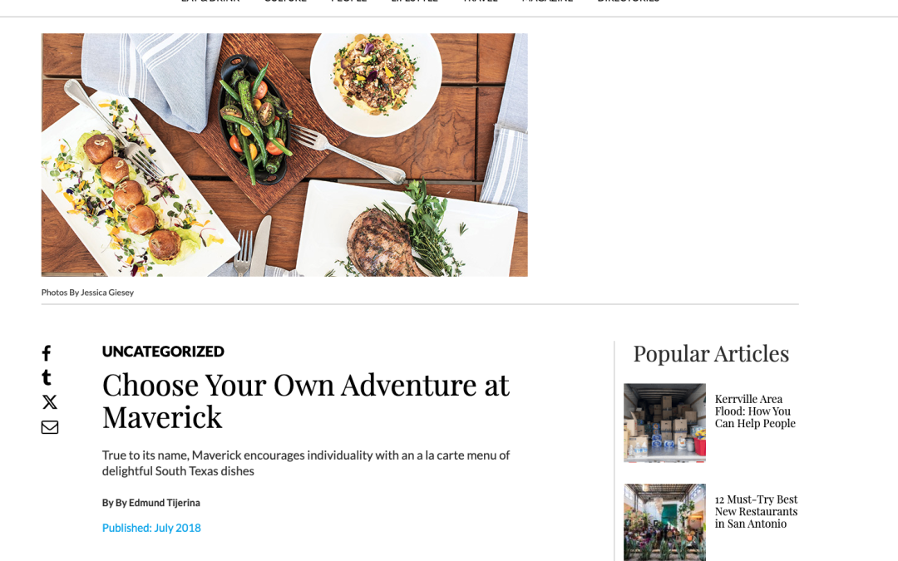898x561 pixels.
Task: Share the article on Facebook
Action: pos(47,353)
